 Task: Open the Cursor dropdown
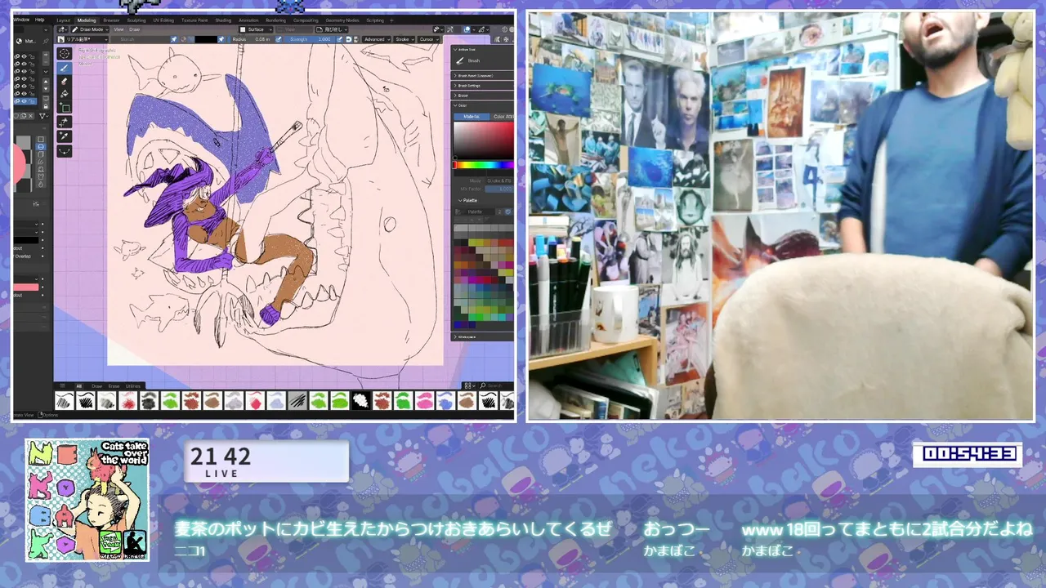[x=429, y=39]
